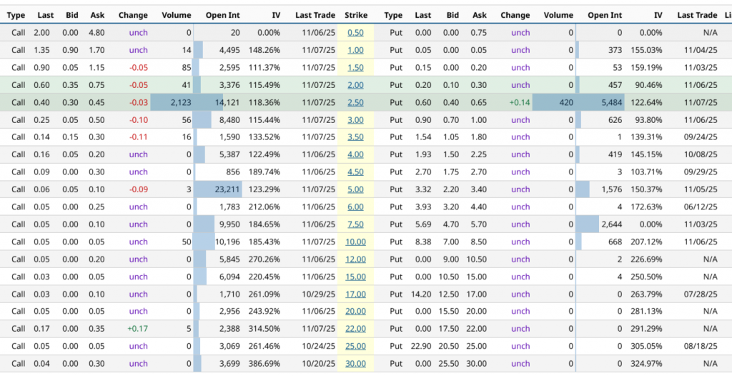732x376 pixels.
Task: Open the 30.00 strike link
Action: pos(355,364)
